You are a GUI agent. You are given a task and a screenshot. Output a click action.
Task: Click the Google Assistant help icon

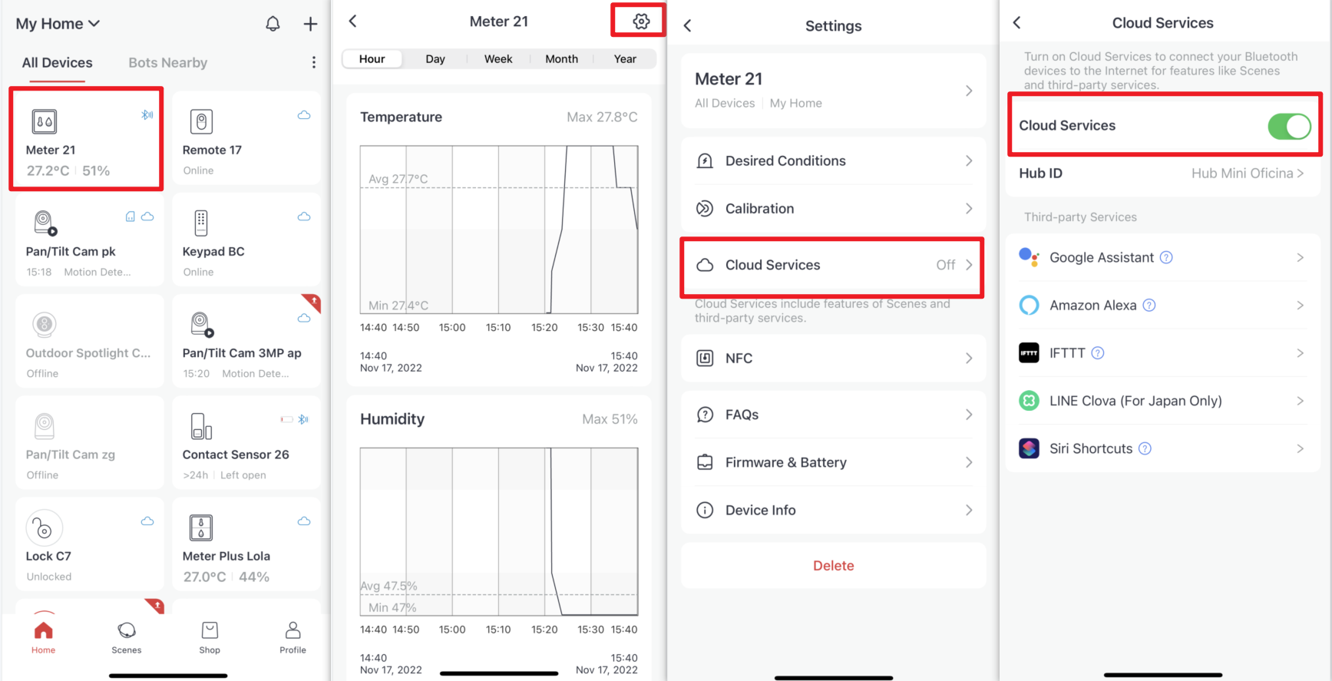point(1166,257)
